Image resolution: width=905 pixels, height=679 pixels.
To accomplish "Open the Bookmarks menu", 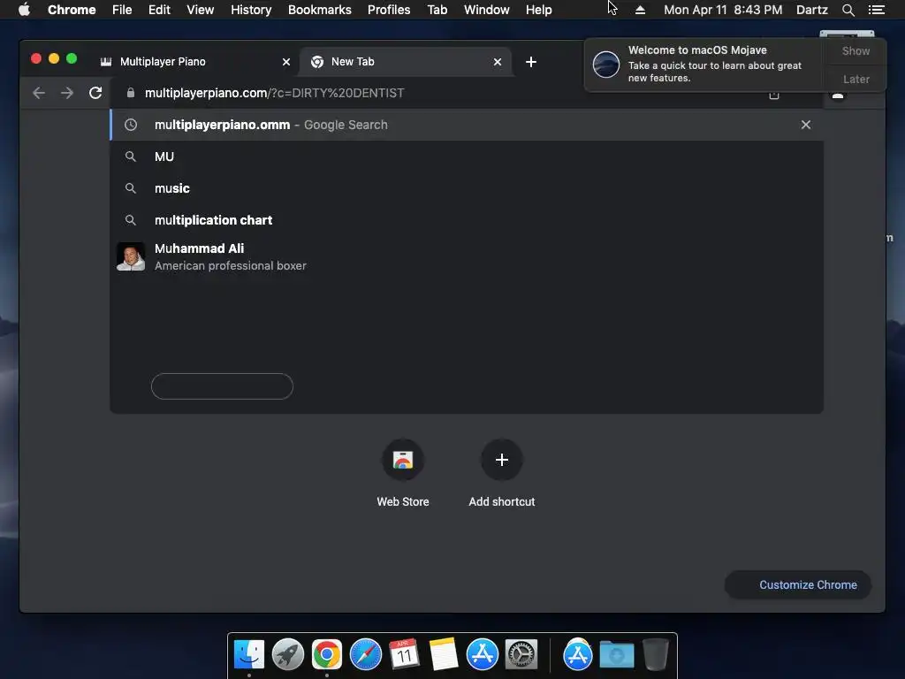I will pos(320,10).
